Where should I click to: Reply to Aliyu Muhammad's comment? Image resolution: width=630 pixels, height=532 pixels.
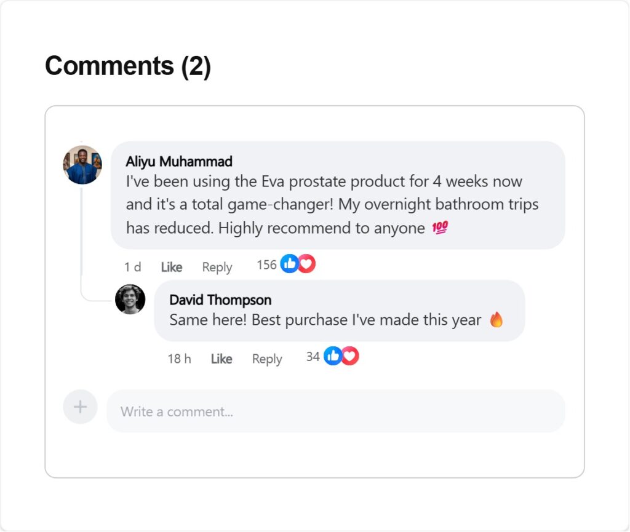217,267
